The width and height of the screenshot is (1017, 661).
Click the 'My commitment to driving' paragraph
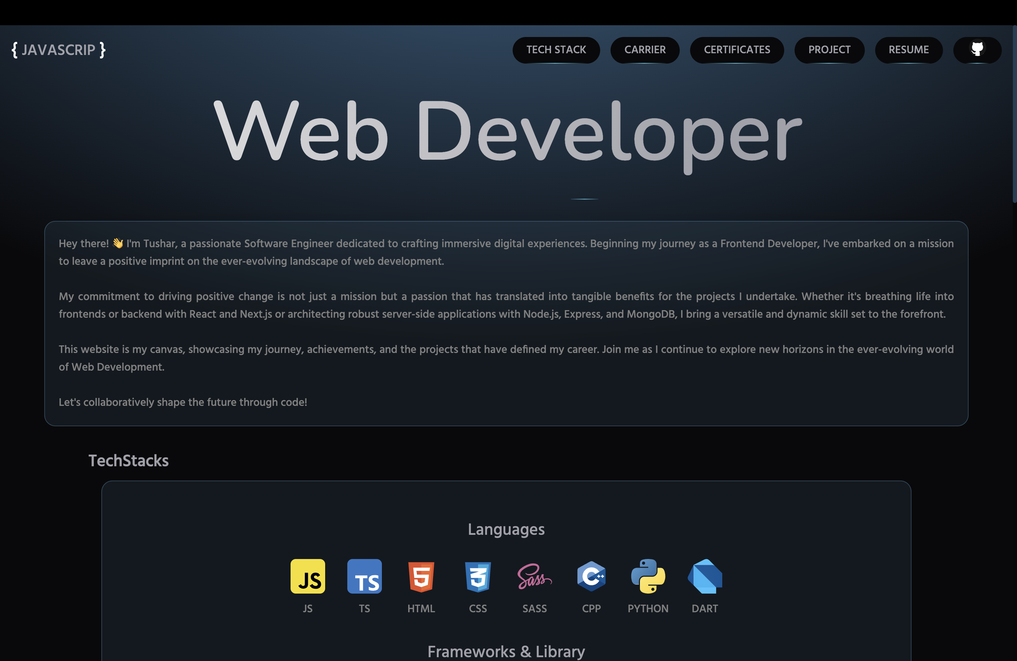pyautogui.click(x=506, y=305)
